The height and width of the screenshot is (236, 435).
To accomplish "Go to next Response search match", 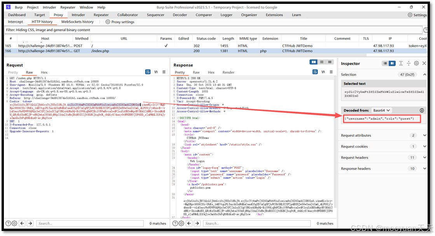I will point(197,223).
